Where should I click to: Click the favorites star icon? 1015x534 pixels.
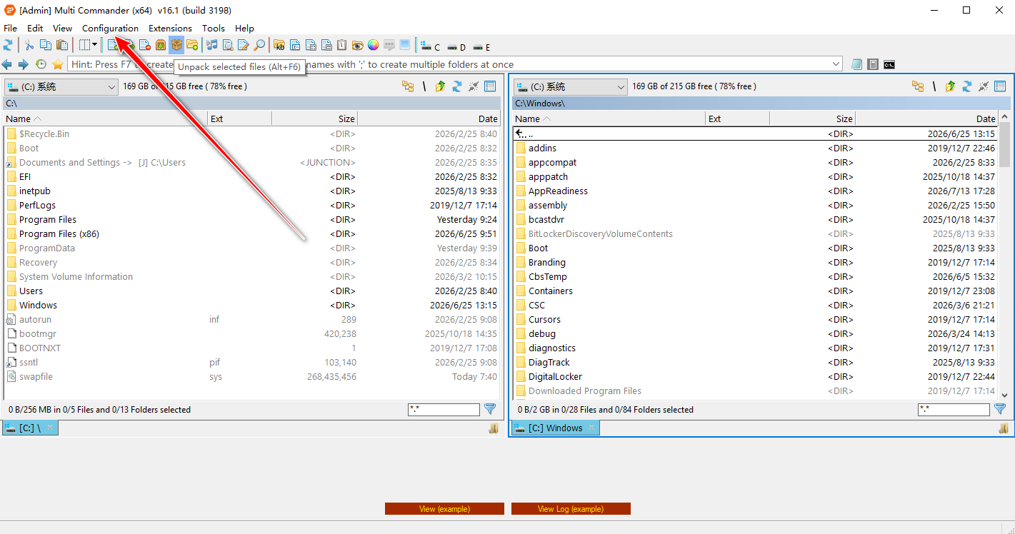click(58, 64)
